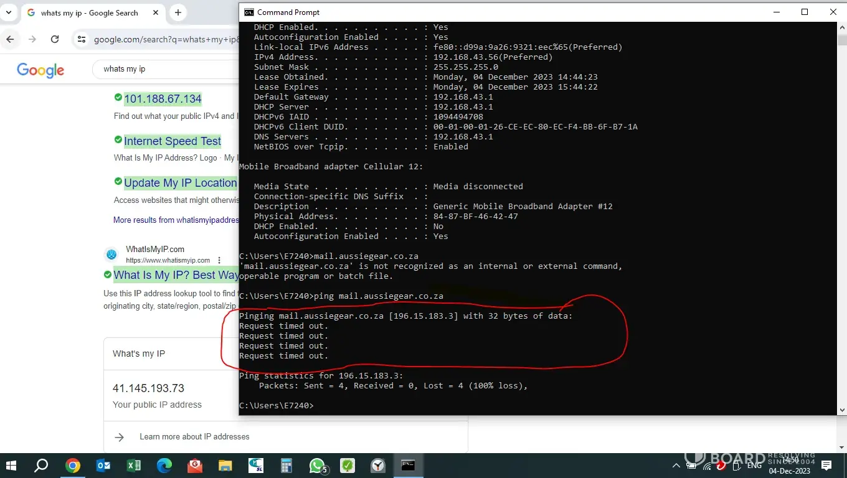Click the green check beside Update My IP Location
The height and width of the screenshot is (478, 847).
pyautogui.click(x=118, y=181)
